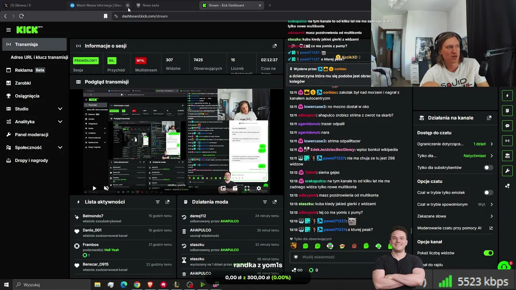The width and height of the screenshot is (516, 290).
Task: Click the green Kicks currency icon below chat
Action: coord(311,270)
